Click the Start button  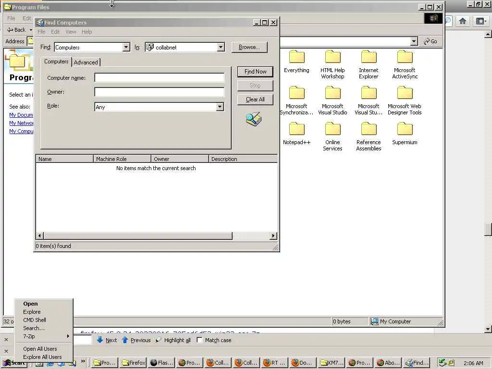tap(14, 363)
